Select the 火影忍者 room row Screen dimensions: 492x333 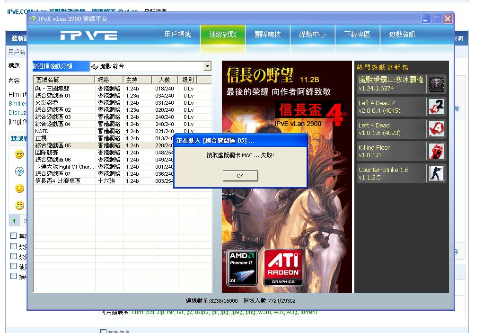click(x=123, y=103)
